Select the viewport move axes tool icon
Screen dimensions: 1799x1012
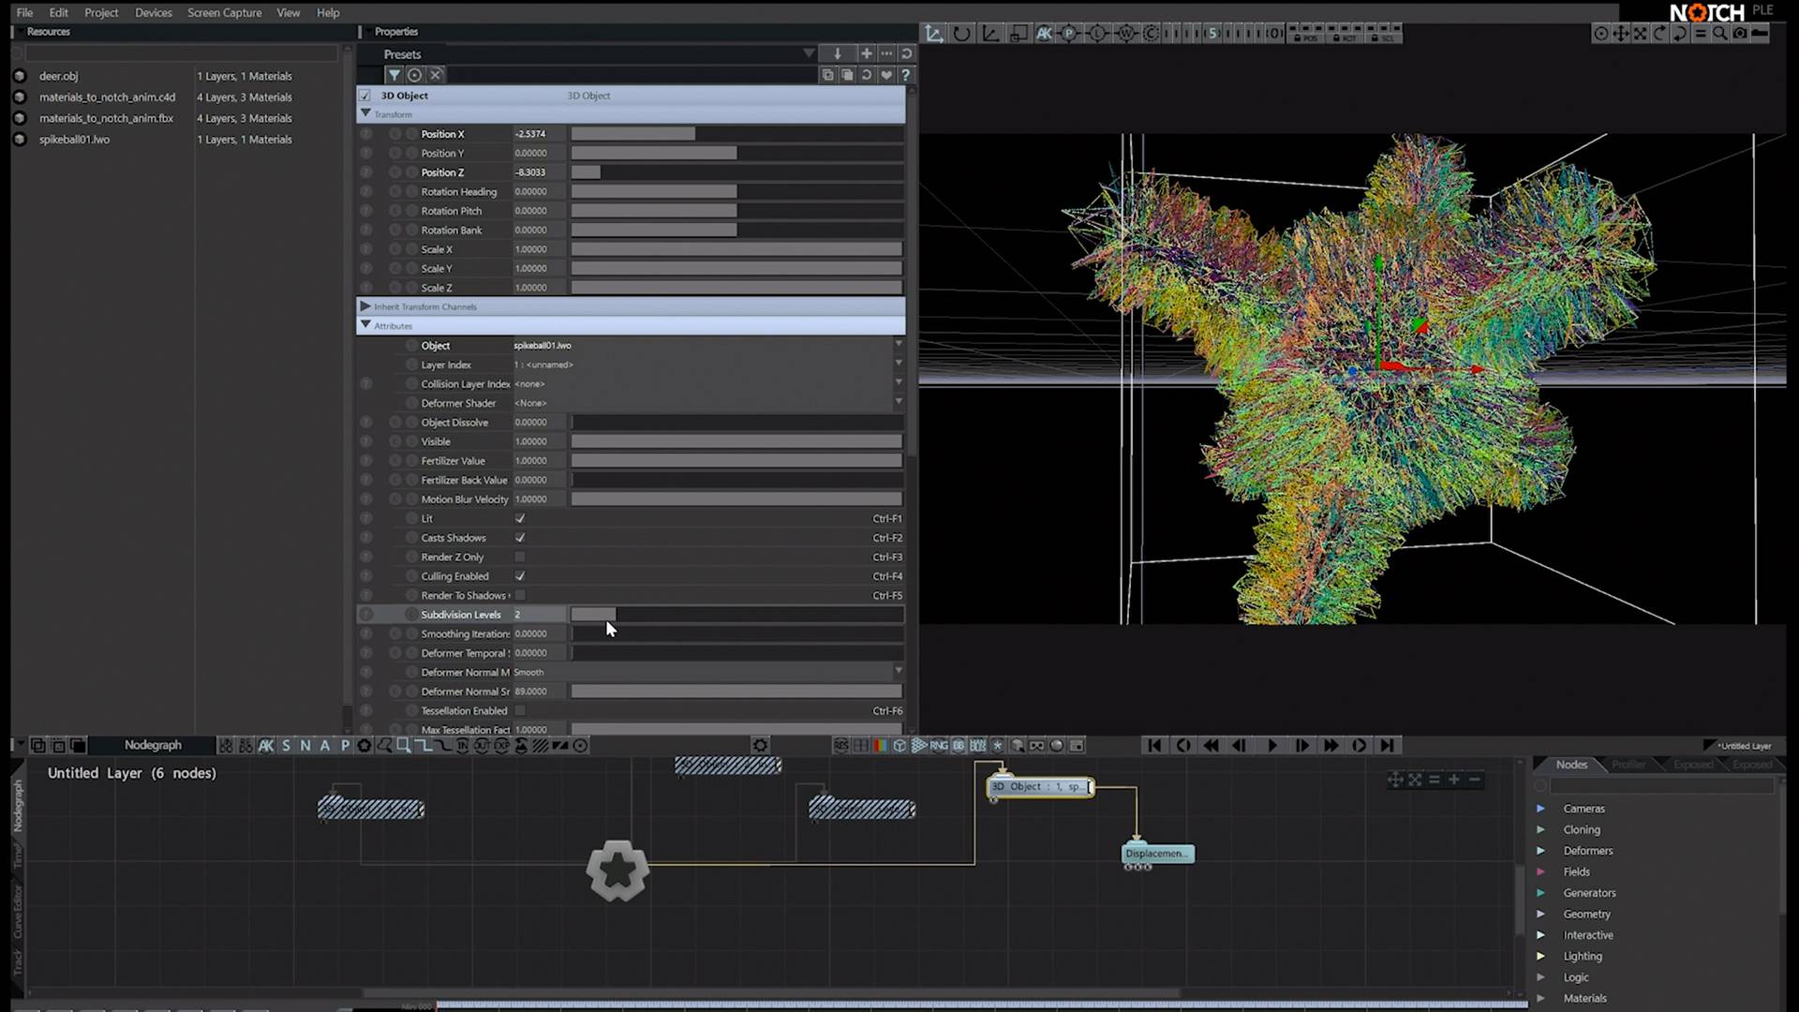tap(934, 34)
